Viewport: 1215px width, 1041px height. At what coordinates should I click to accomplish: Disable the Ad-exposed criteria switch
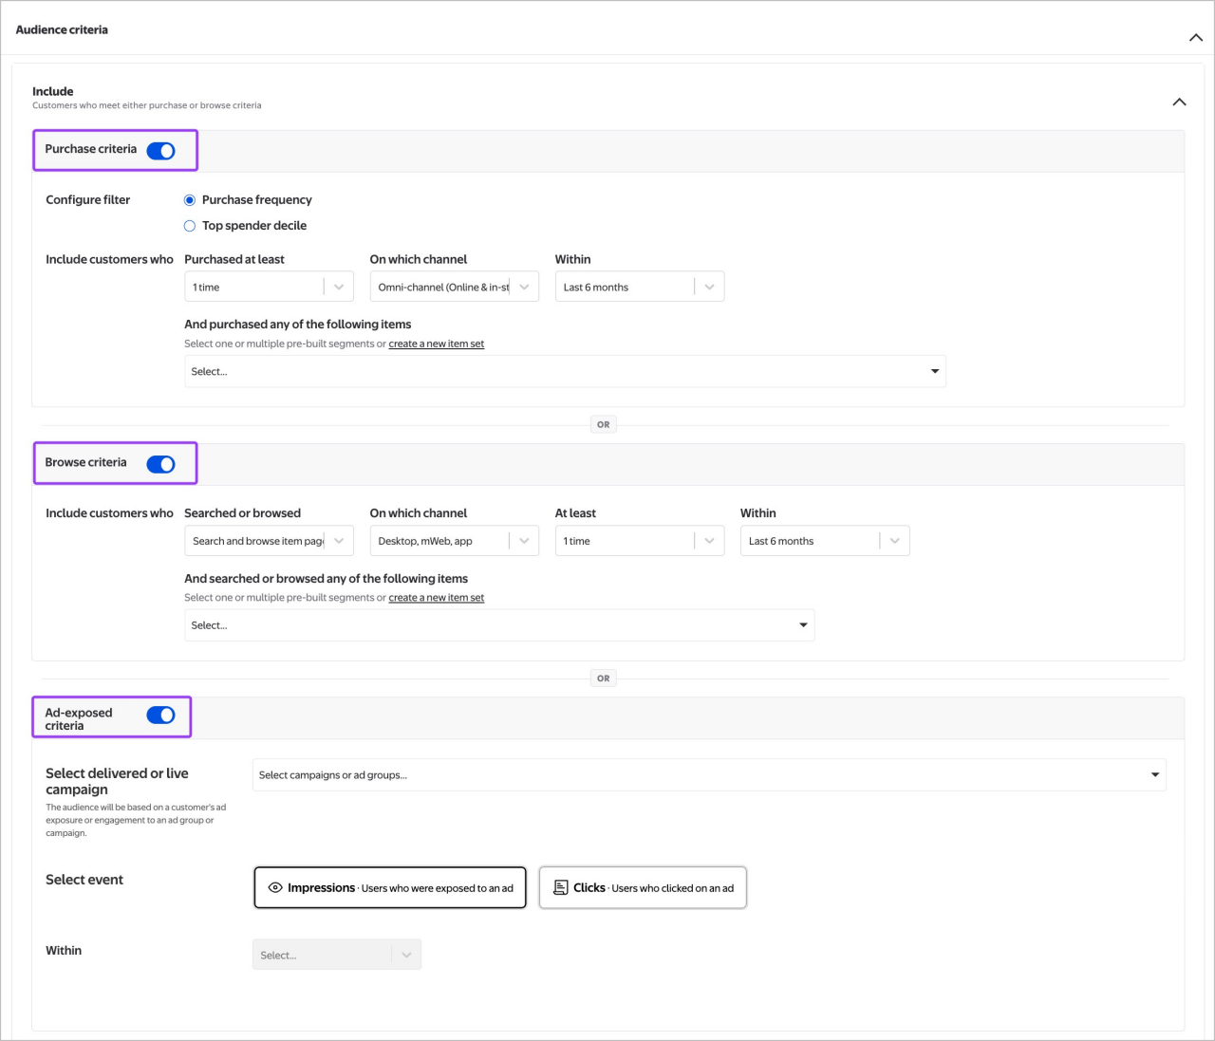[x=160, y=715]
